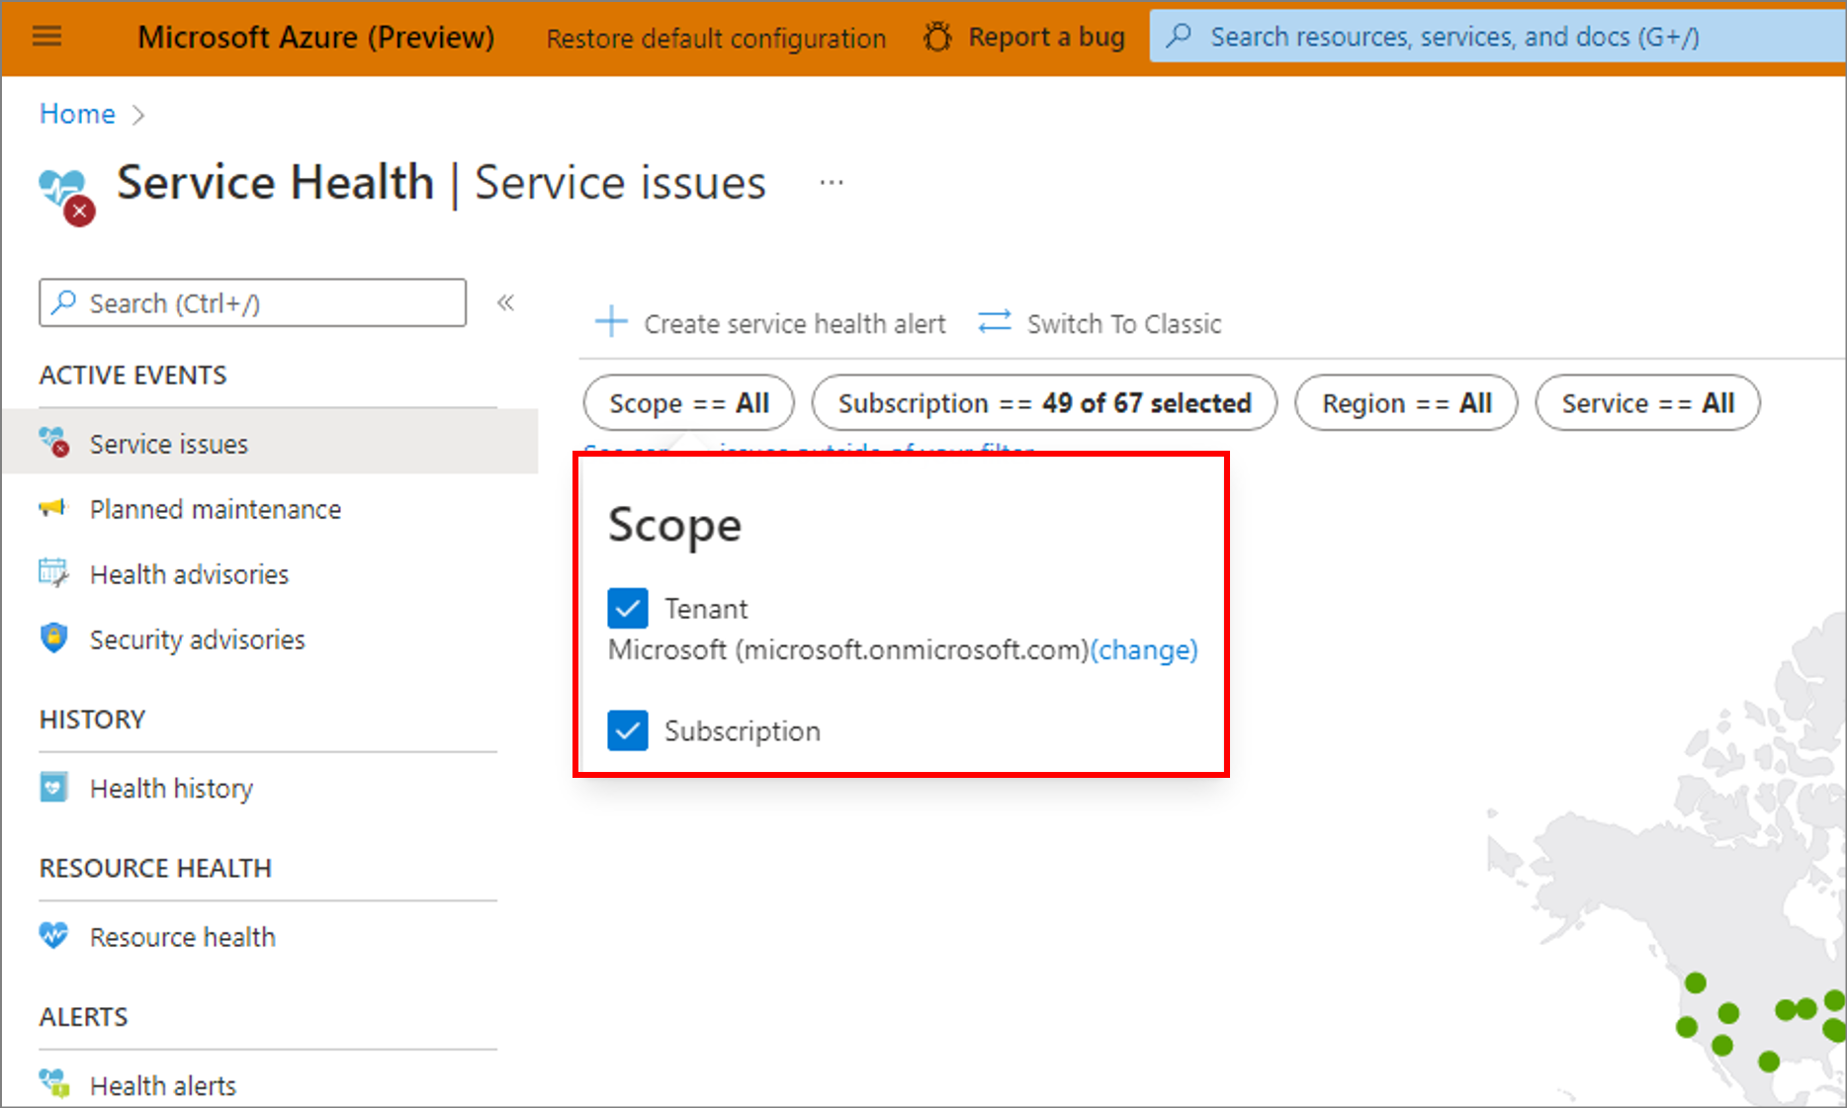The width and height of the screenshot is (1847, 1108).
Task: Focus the top resource search field
Action: coord(1498,37)
